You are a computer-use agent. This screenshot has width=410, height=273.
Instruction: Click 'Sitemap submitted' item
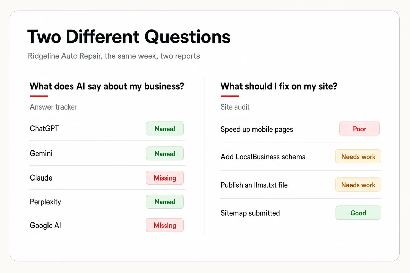[250, 213]
